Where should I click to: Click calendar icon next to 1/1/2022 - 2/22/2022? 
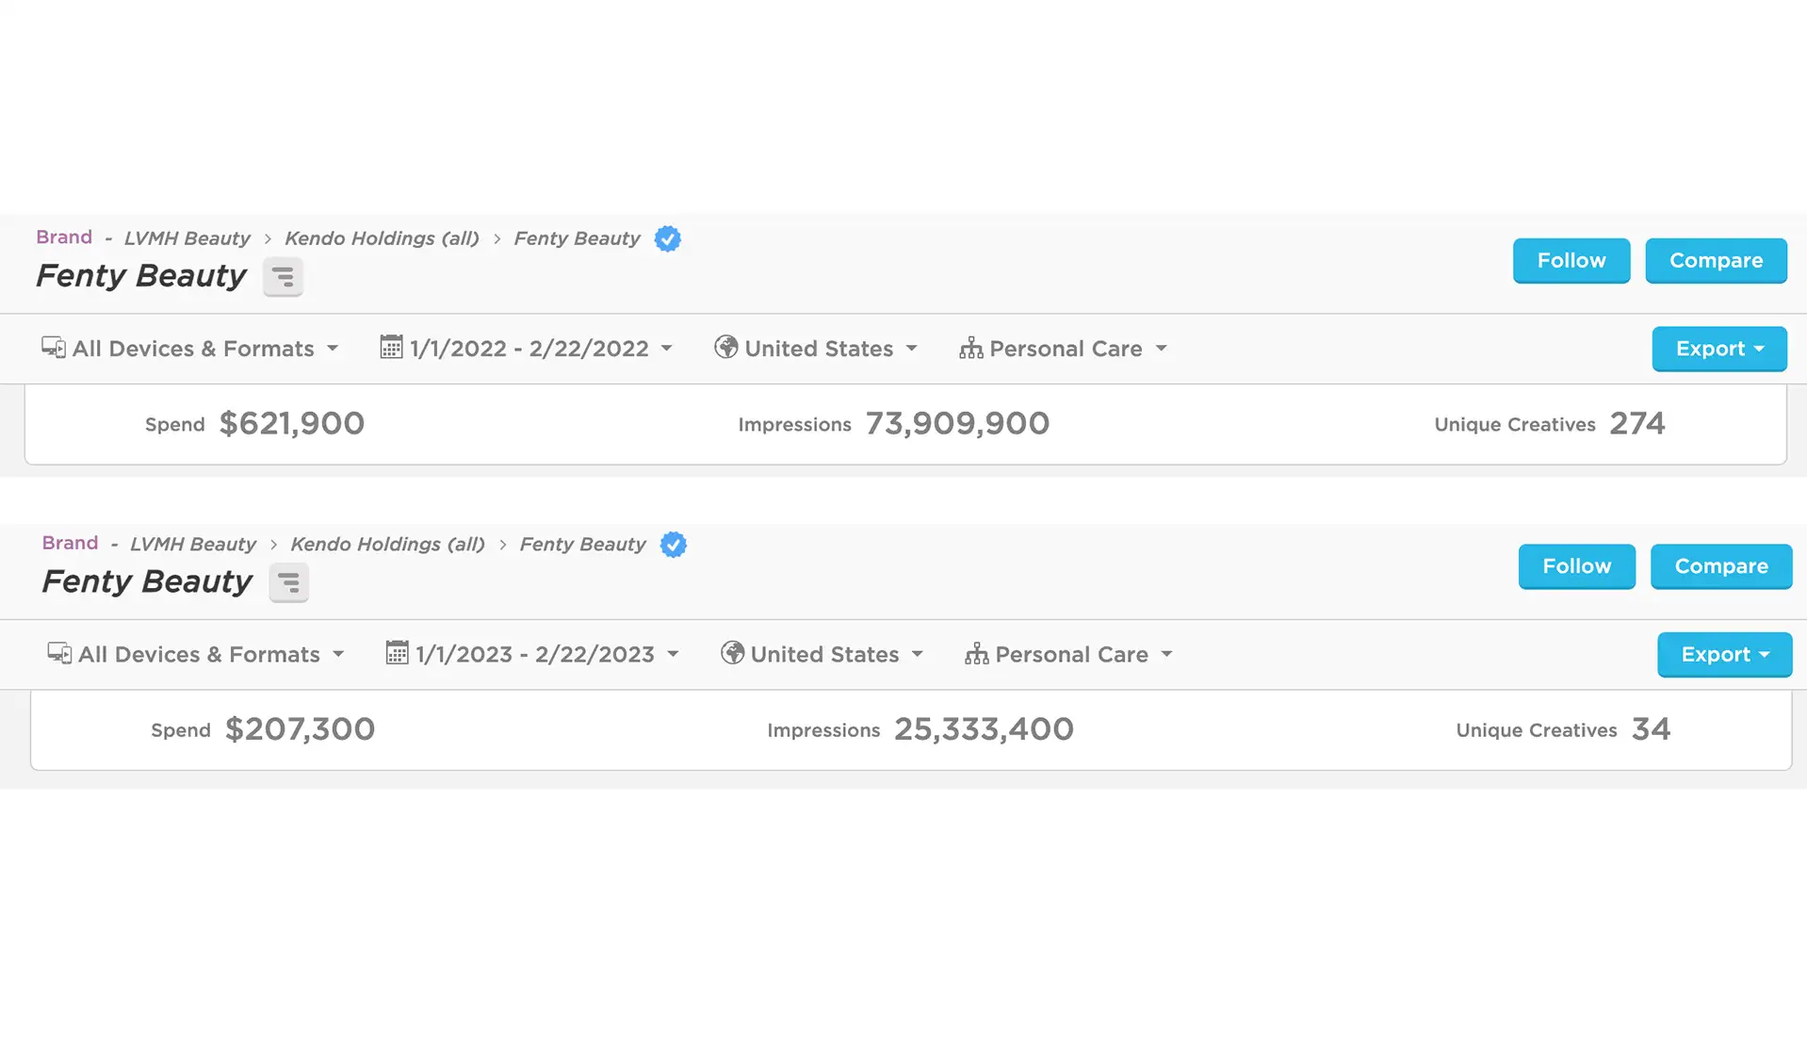click(x=391, y=348)
